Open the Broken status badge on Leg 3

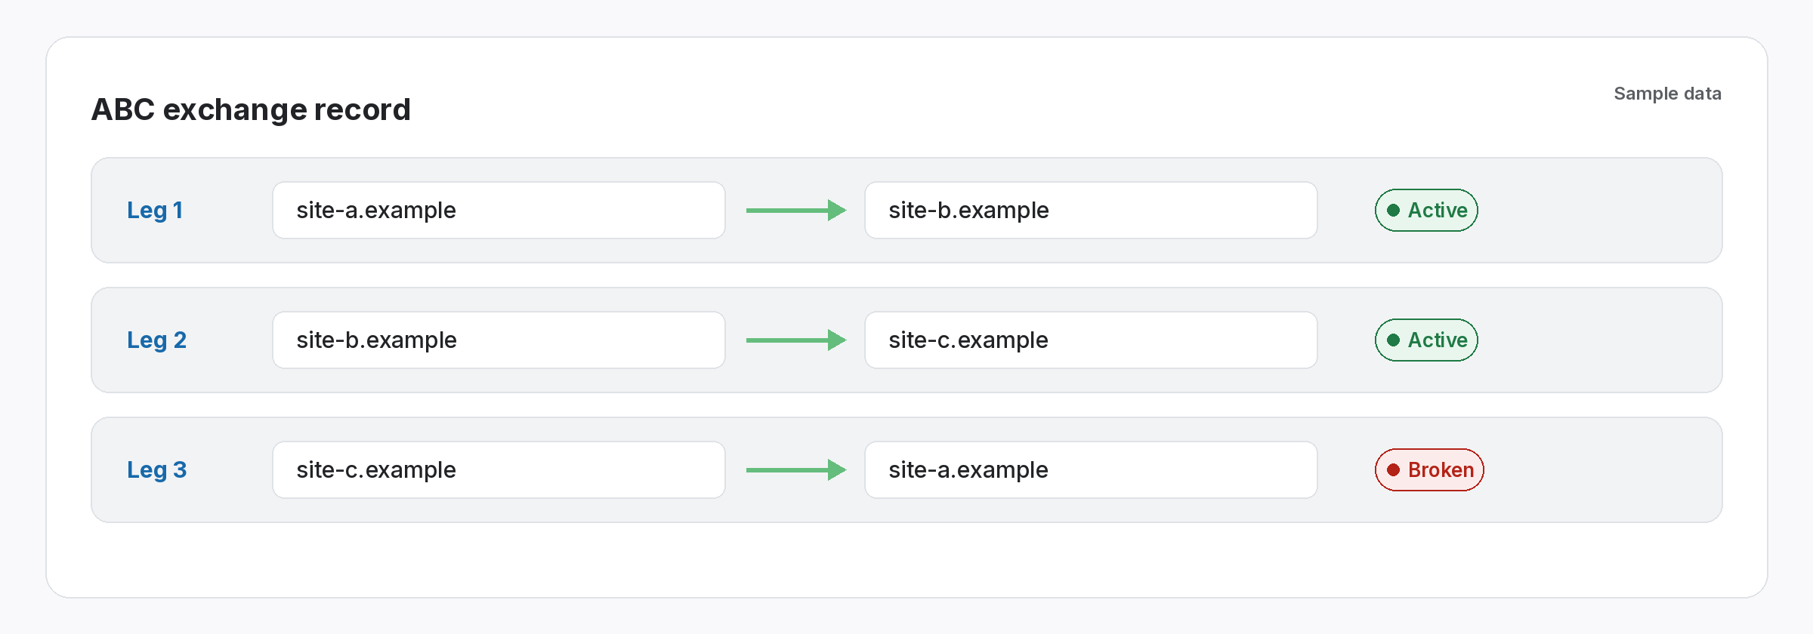pos(1429,470)
